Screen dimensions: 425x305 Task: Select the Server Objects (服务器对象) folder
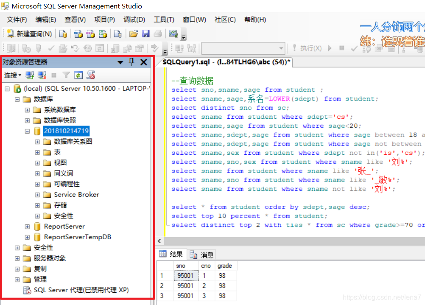50,258
